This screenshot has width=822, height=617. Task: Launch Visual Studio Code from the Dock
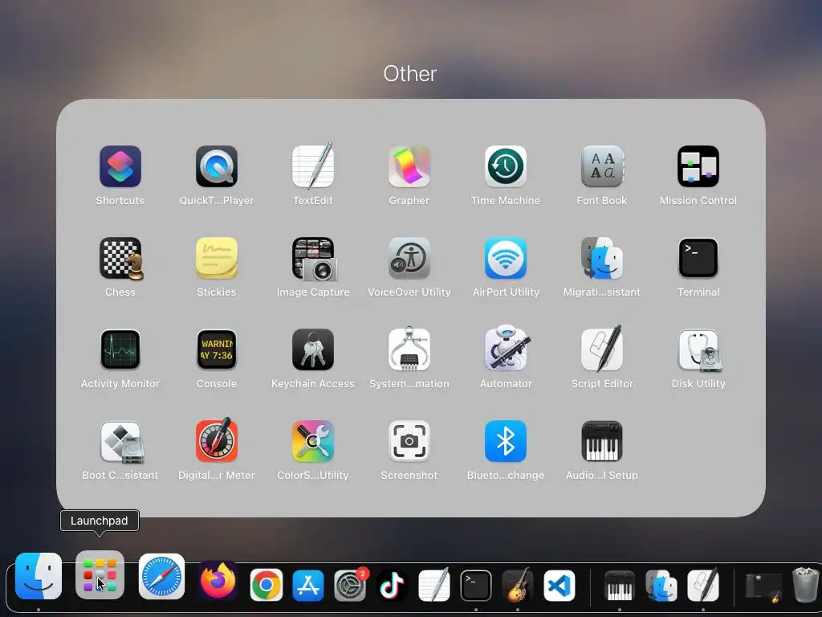click(560, 585)
